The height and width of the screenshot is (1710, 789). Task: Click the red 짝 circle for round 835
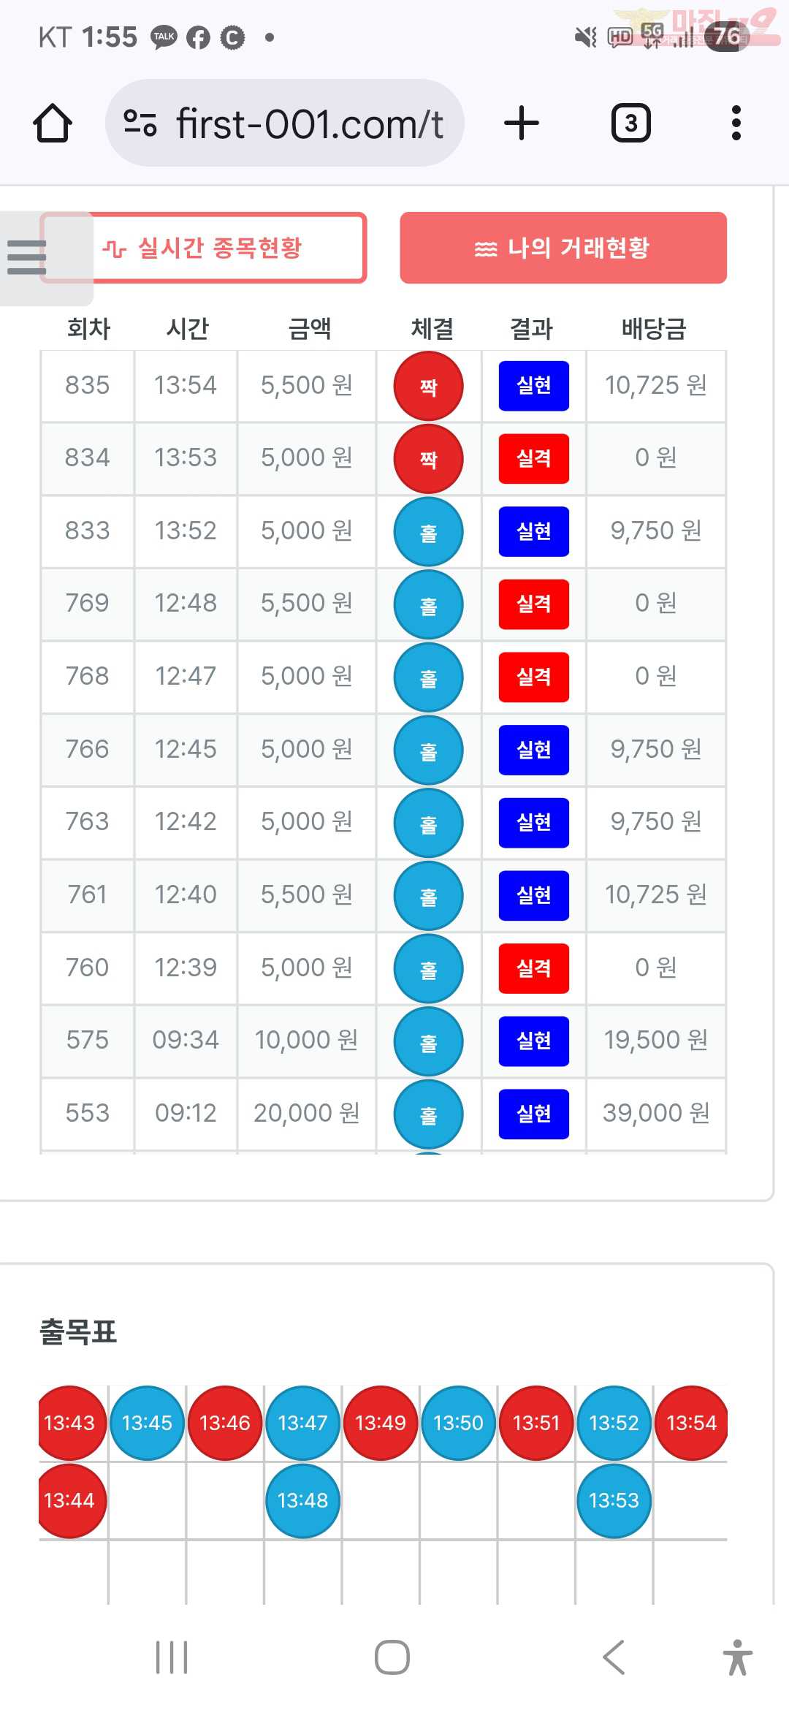pos(428,386)
